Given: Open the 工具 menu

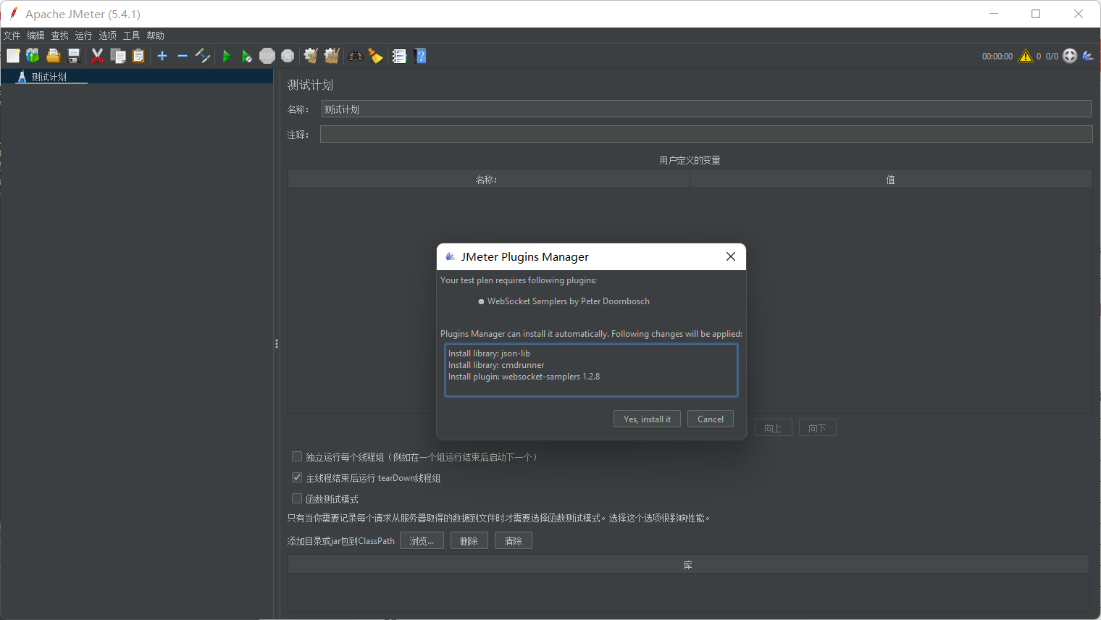Looking at the screenshot, I should 132,35.
